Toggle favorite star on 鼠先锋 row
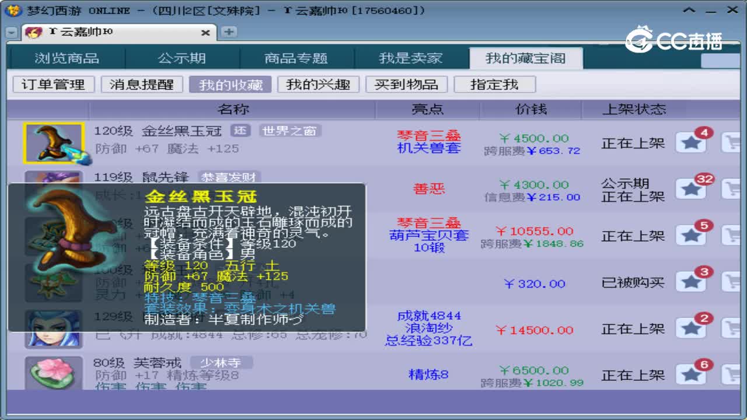The image size is (747, 420). (x=691, y=189)
